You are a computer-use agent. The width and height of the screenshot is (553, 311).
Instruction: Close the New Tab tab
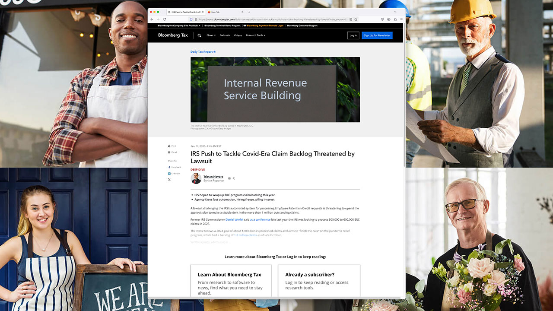coord(242,12)
